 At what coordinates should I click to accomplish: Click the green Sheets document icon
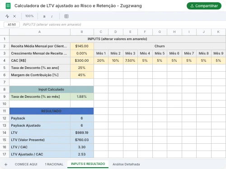(x=8, y=6)
